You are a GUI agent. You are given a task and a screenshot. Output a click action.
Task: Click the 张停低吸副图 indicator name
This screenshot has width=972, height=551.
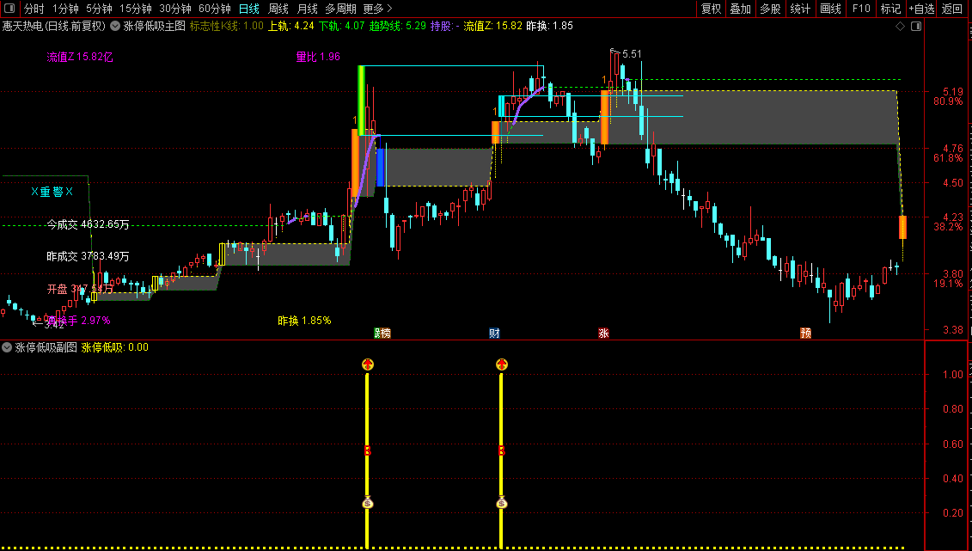click(46, 348)
